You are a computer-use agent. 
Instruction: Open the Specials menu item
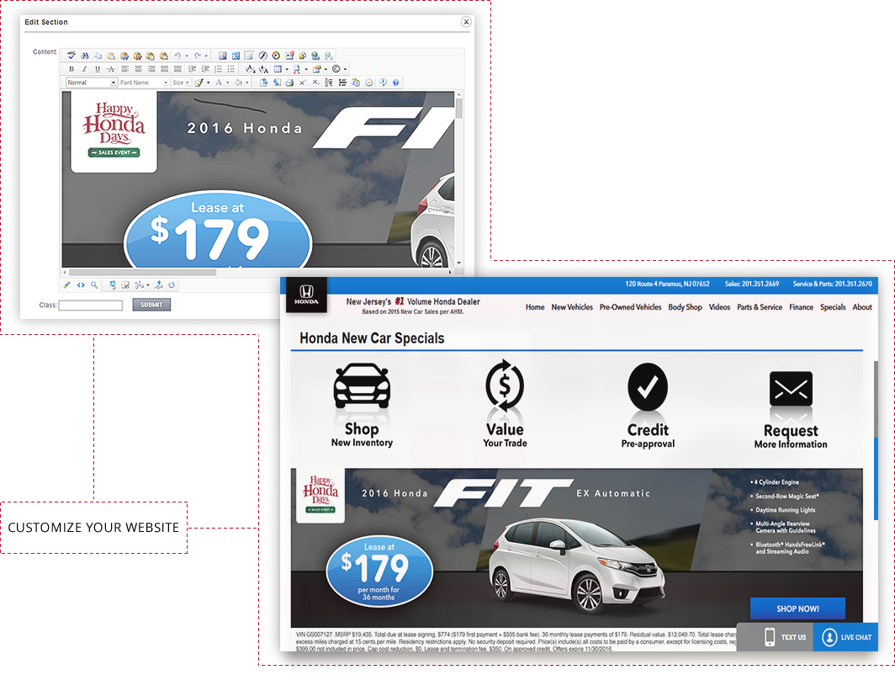pos(833,307)
